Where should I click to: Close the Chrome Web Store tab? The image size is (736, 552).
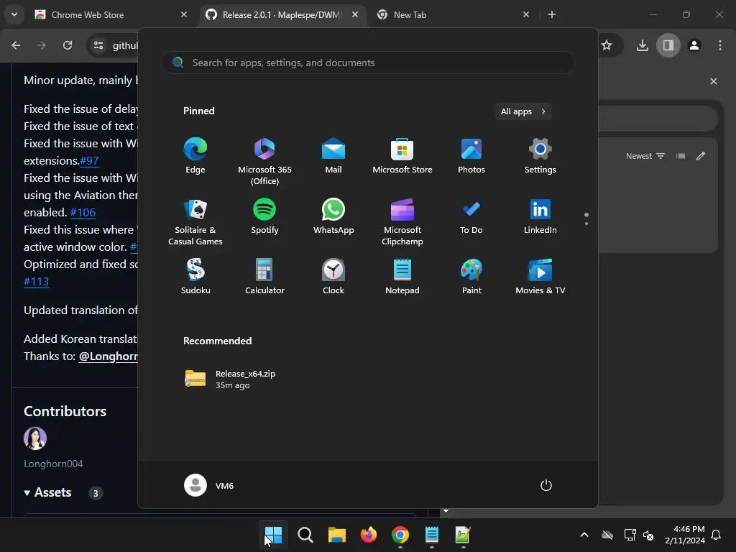pyautogui.click(x=184, y=14)
